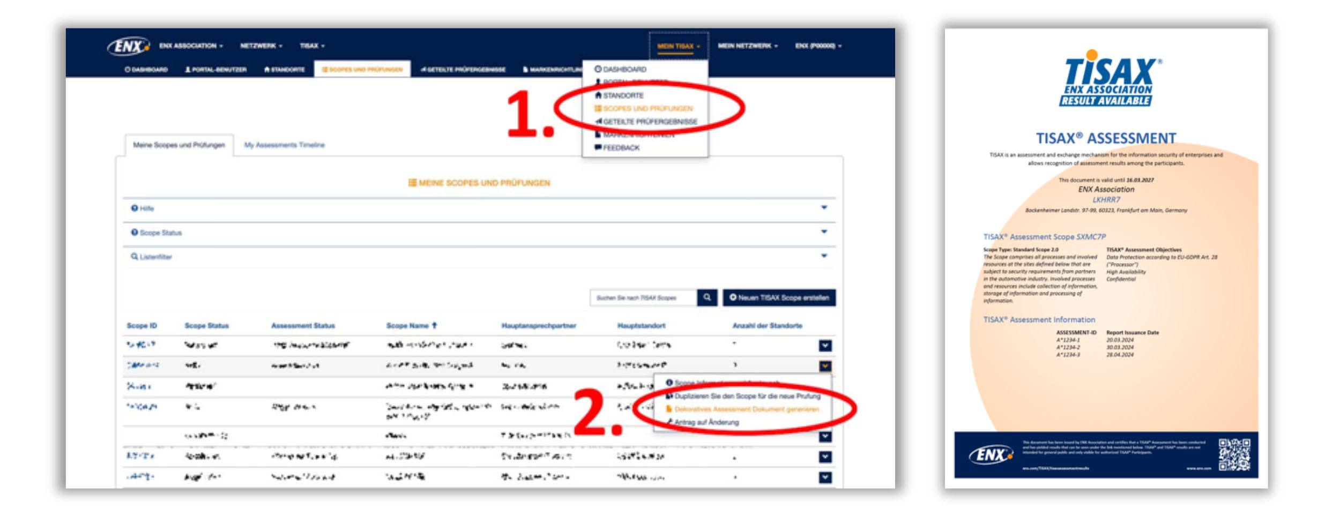Sort by Anzahl der Standorte column
This screenshot has height=516, width=1340.
[767, 326]
